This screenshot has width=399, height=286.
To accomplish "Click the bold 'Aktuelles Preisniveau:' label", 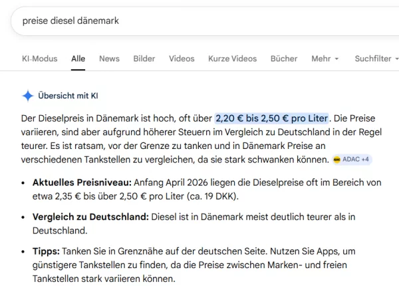I will click(82, 182).
